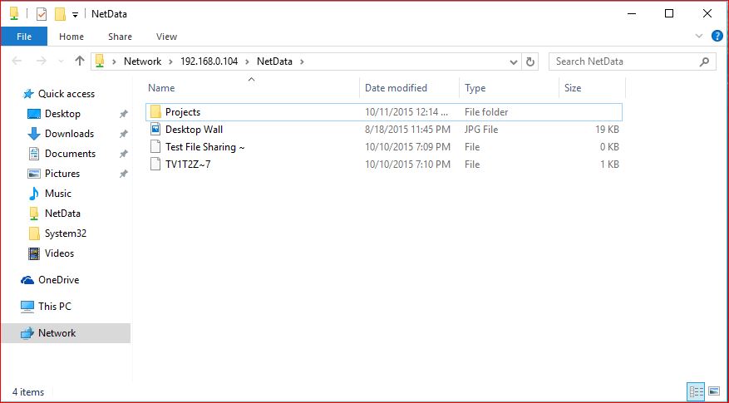Image resolution: width=729 pixels, height=403 pixels.
Task: Select the Test File Sharing ~ file icon
Action: coord(155,146)
